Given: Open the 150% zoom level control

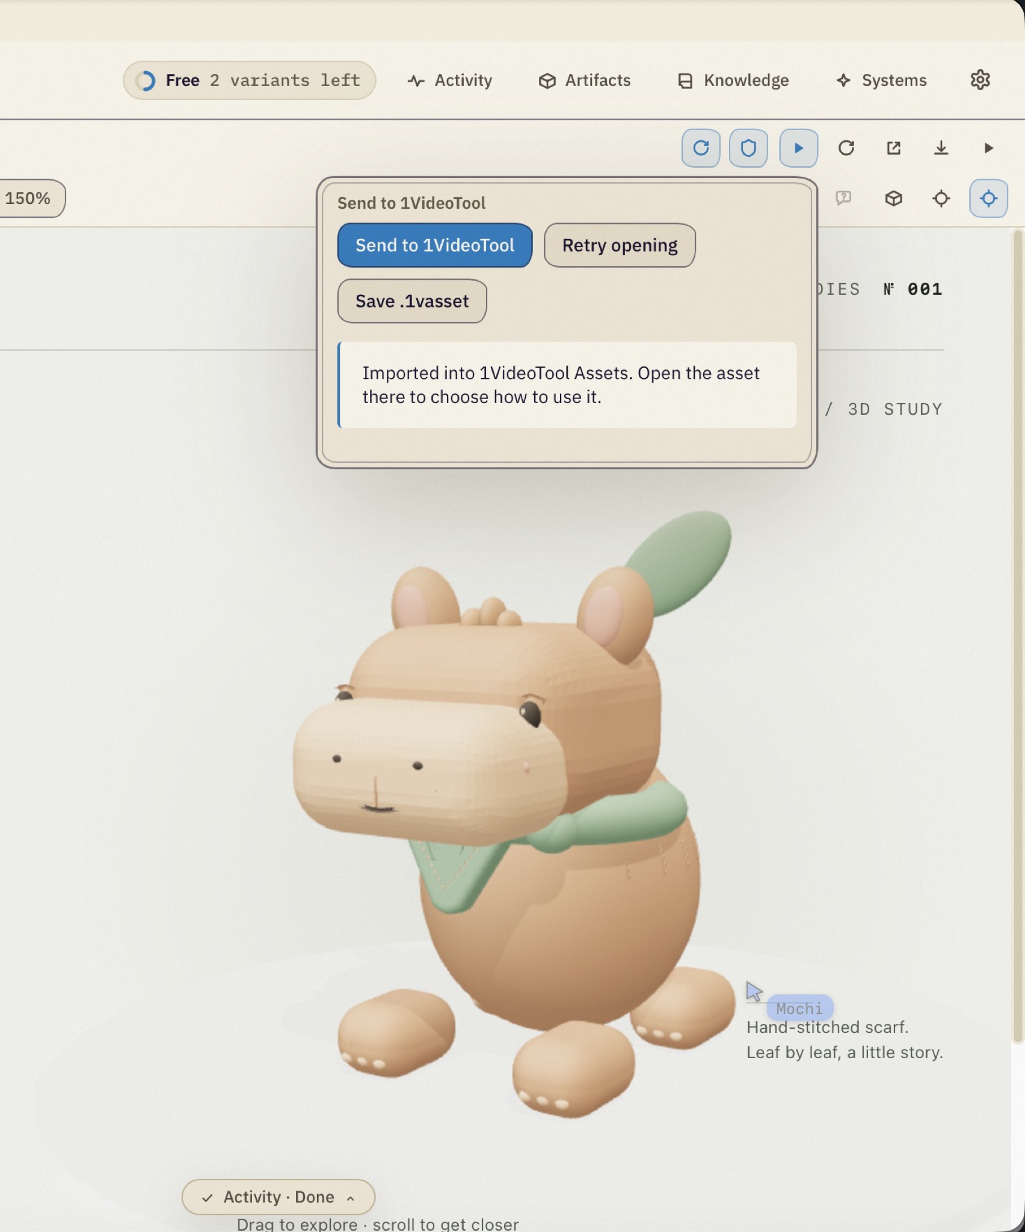Looking at the screenshot, I should (29, 198).
